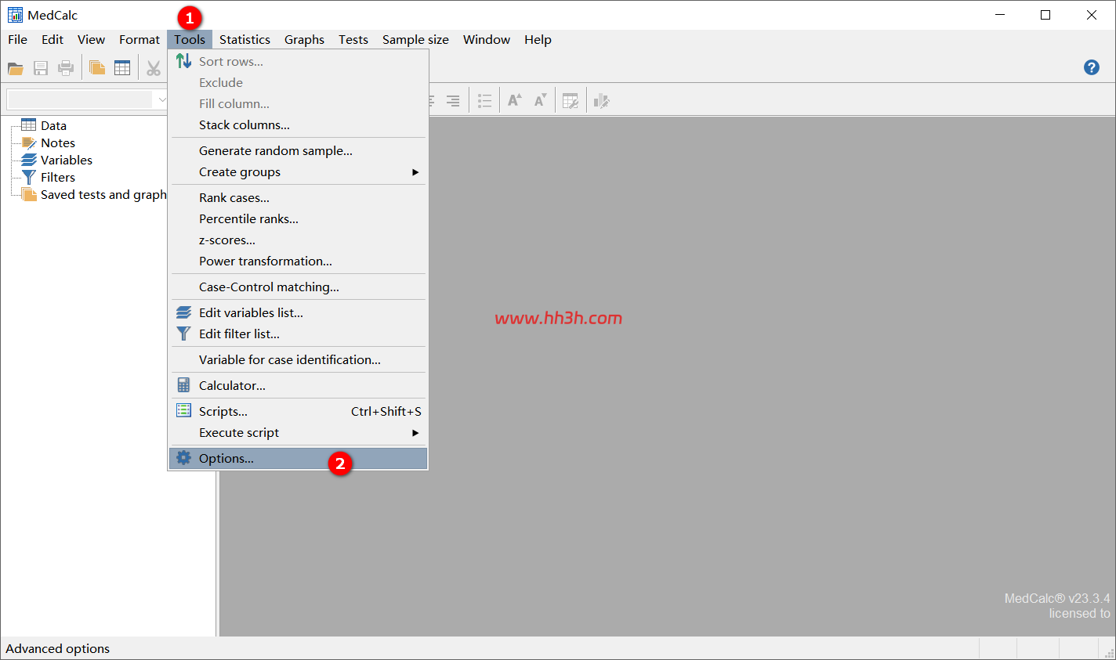Select Stack columns... menu entry

[299, 124]
